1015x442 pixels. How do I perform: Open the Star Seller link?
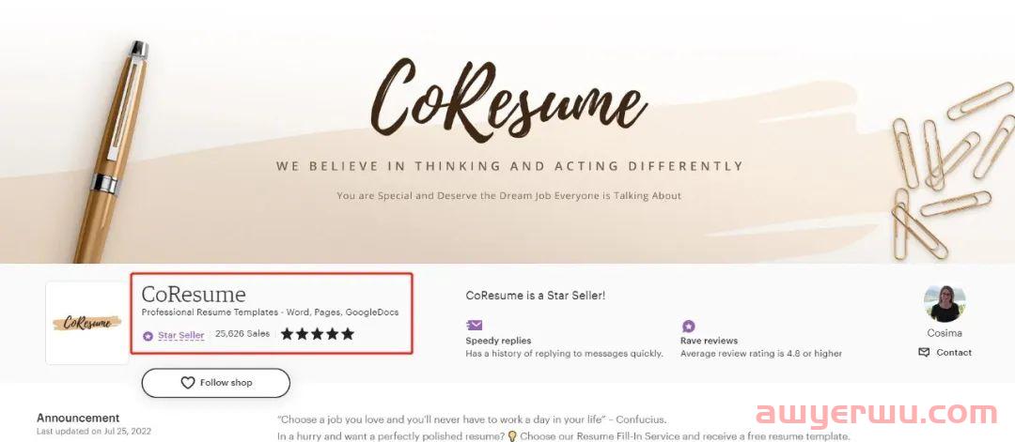click(180, 335)
